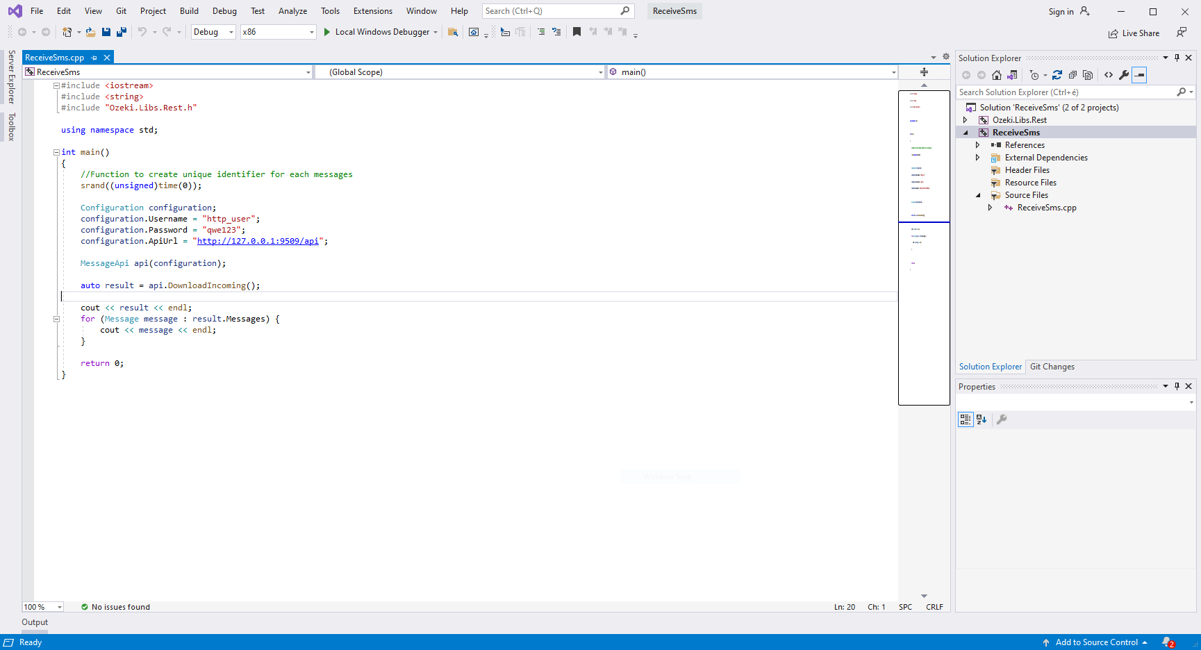This screenshot has height=650, width=1201.
Task: Open Properties via wrench icon in Solution Explorer
Action: point(1124,75)
